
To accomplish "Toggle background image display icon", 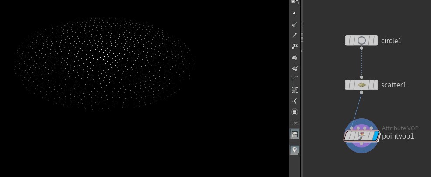I will click(x=294, y=134).
